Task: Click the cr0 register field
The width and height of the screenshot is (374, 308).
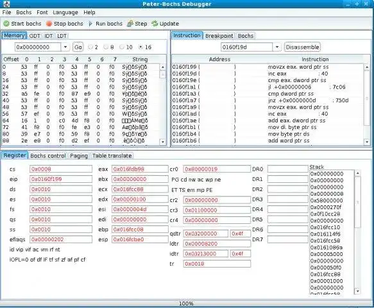Action: pyautogui.click(x=217, y=169)
